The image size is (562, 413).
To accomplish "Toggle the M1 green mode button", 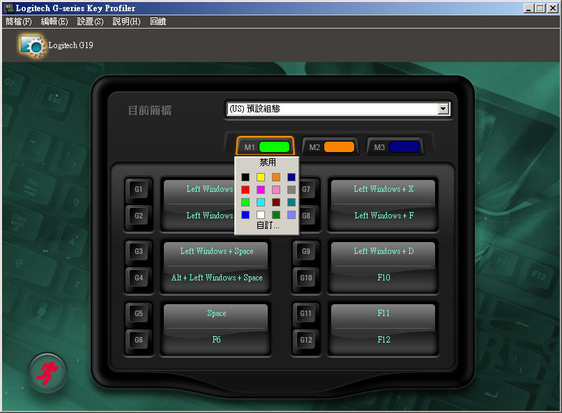I will coord(266,147).
